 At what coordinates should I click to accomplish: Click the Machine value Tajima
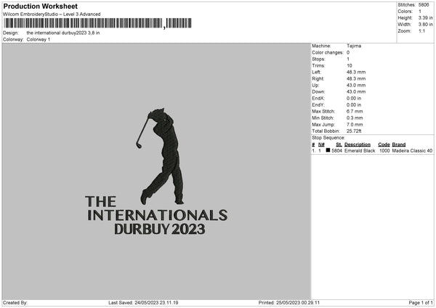click(x=354, y=46)
